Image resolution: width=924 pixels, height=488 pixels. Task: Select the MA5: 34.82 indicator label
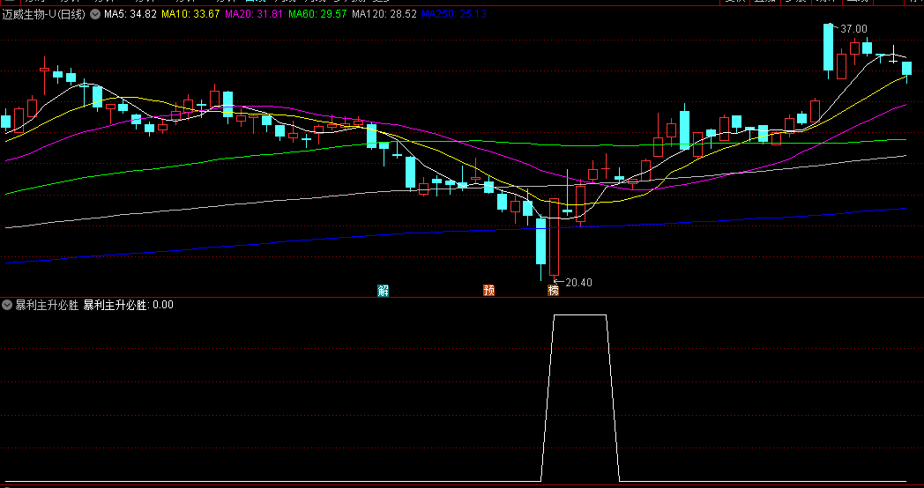pos(130,14)
